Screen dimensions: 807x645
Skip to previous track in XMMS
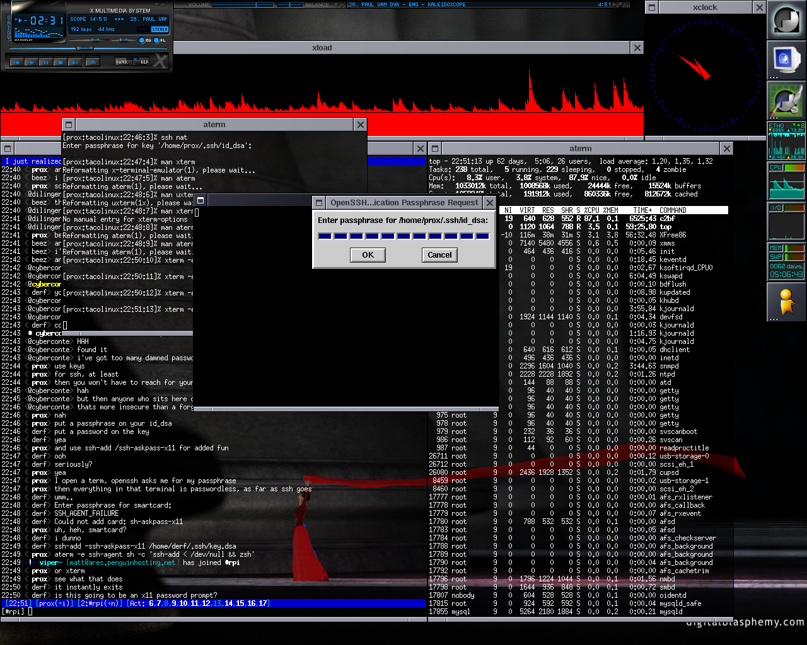pos(16,62)
